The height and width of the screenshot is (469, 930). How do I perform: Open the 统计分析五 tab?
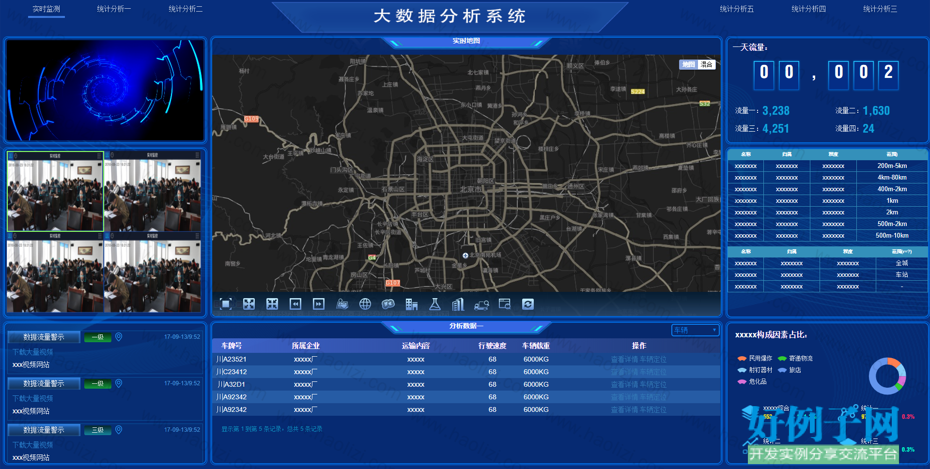pos(737,9)
